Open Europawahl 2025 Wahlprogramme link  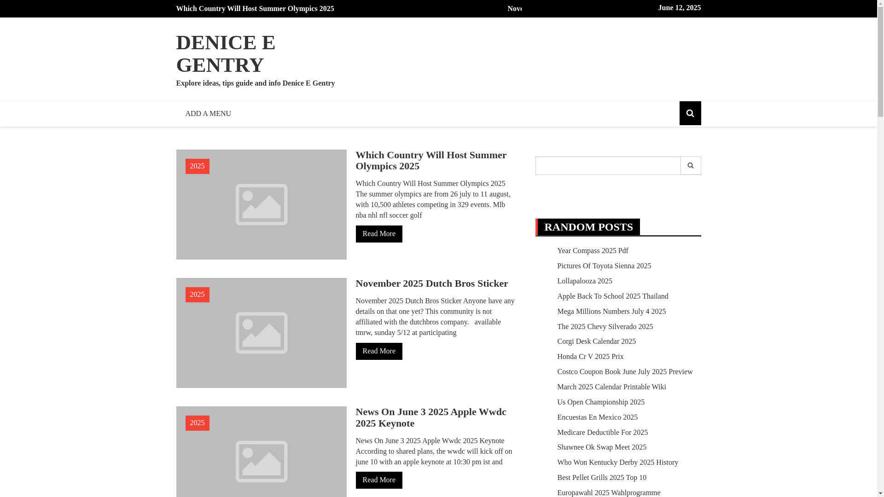point(609,492)
